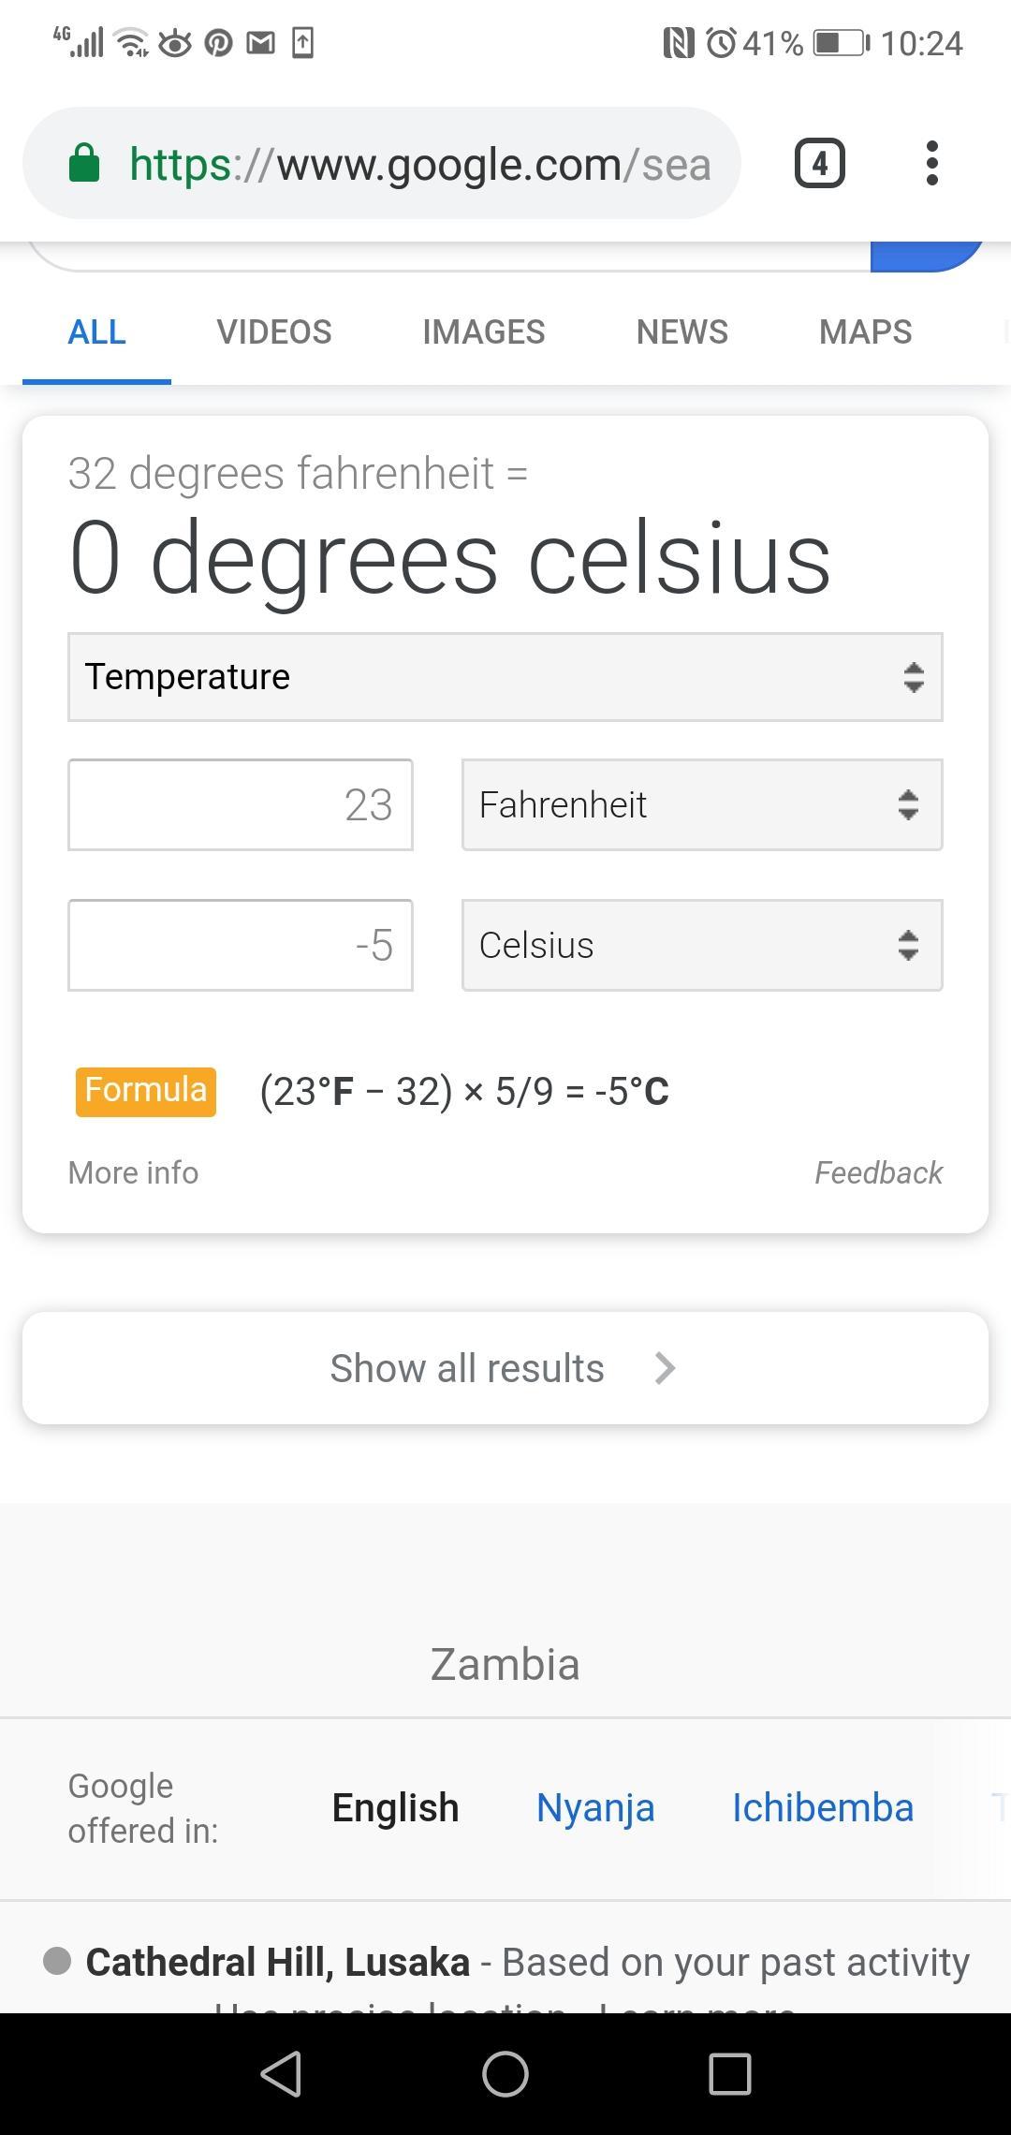Switch Google language to Nyanja
This screenshot has height=2135, width=1011.
pos(594,1808)
